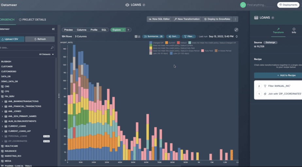Open the Filter options
The height and width of the screenshot is (167, 302).
(189, 37)
